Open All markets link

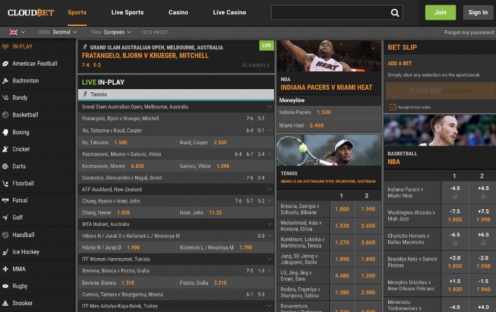point(255,65)
